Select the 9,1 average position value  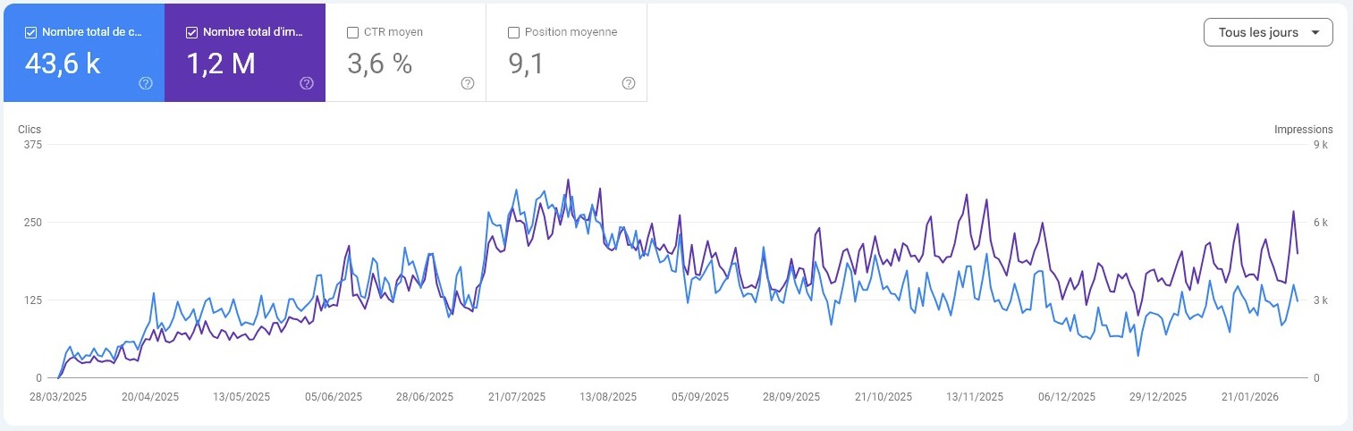[x=527, y=63]
